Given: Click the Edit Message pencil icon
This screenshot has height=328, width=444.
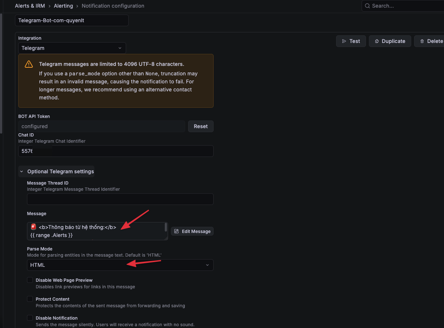Looking at the screenshot, I should [x=176, y=231].
